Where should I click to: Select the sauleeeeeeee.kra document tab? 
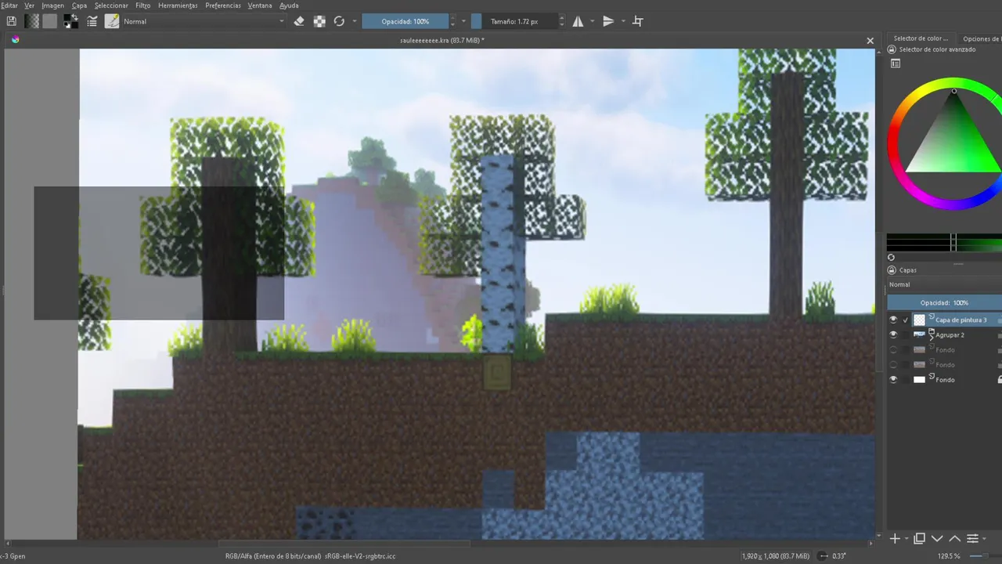pyautogui.click(x=442, y=40)
